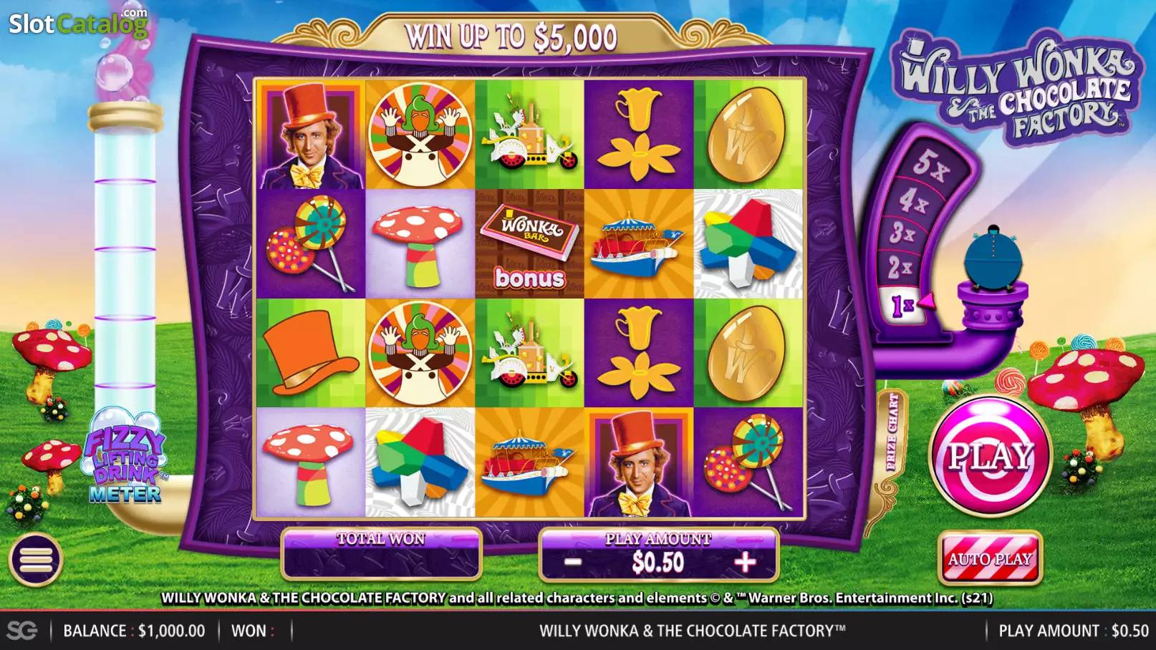
Task: Click the Willy Wonka portrait top-left tile
Action: (x=312, y=135)
